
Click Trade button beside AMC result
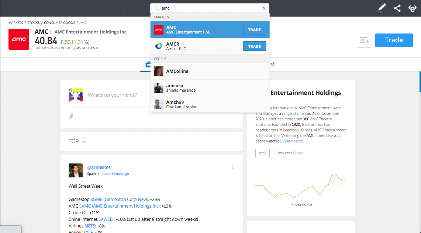tap(255, 30)
